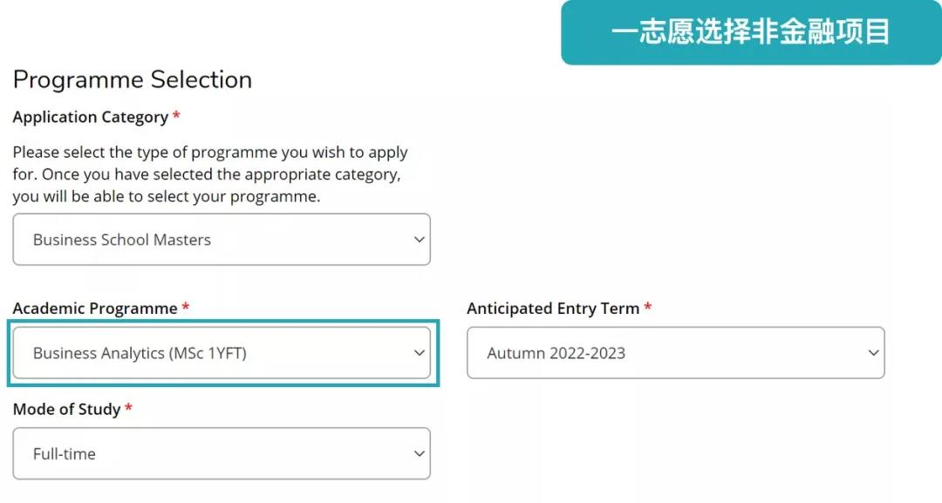The image size is (942, 503).
Task: Open the Anticipated Entry Term dropdown showing Autumn 2022-2023
Action: tap(675, 353)
